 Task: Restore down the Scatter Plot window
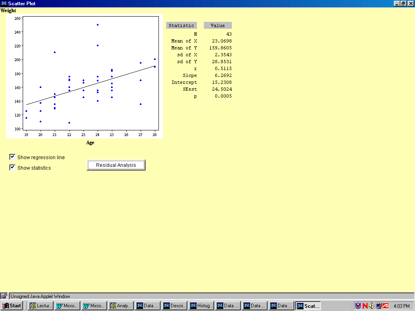click(x=403, y=4)
